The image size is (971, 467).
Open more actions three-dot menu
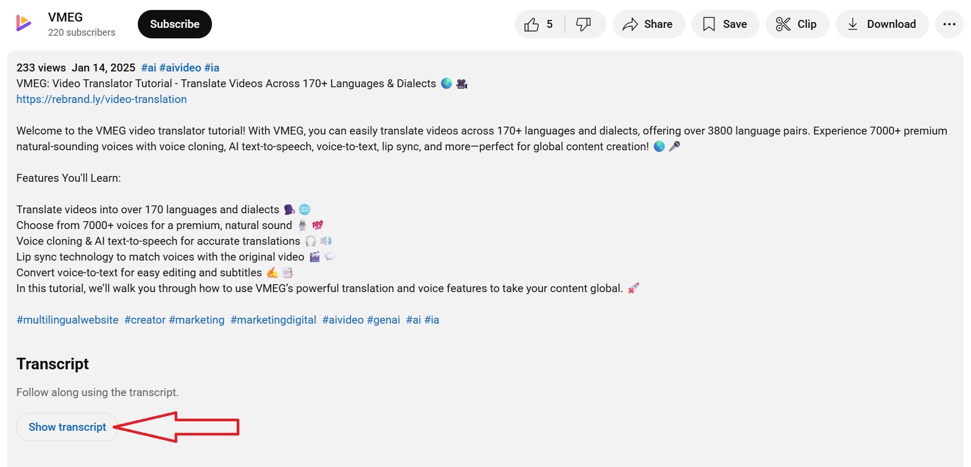(x=949, y=24)
